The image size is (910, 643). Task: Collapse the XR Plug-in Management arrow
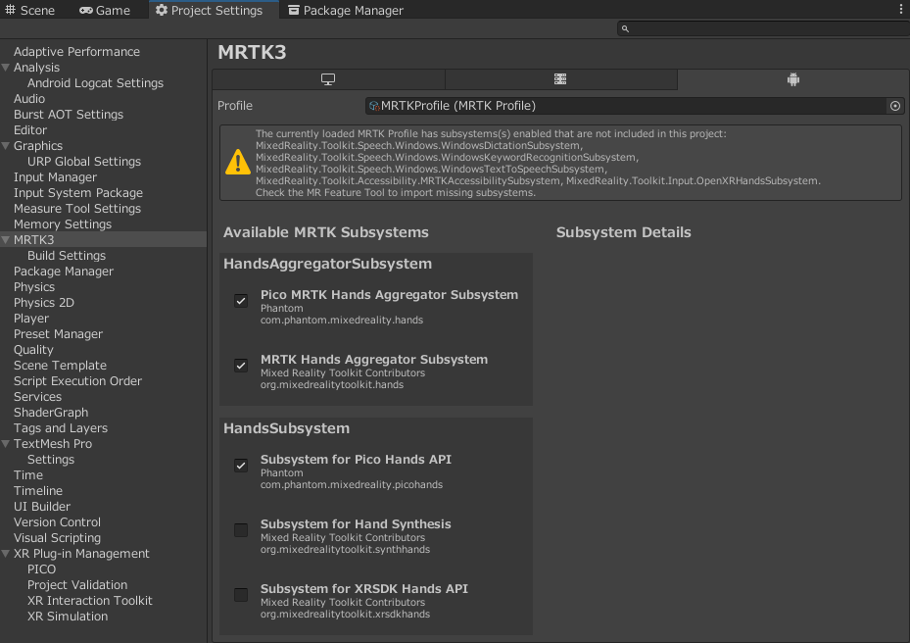[6, 554]
